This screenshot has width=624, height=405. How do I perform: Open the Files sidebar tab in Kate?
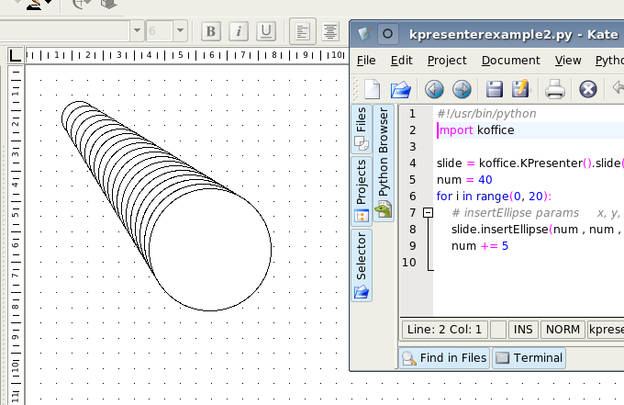click(362, 129)
